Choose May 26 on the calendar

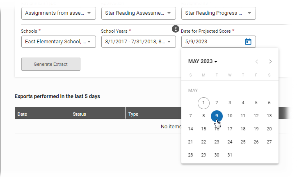(256, 142)
